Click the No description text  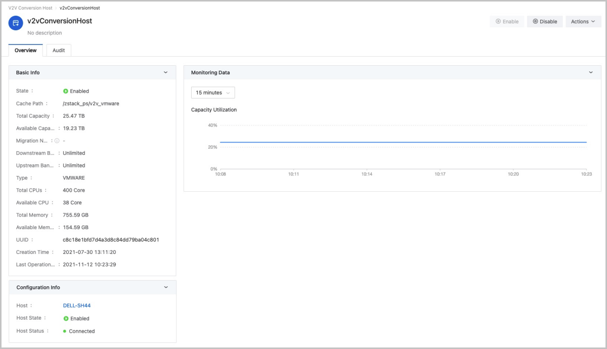click(x=45, y=33)
